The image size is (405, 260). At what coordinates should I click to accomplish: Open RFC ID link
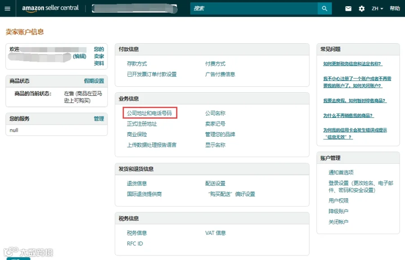(x=135, y=243)
